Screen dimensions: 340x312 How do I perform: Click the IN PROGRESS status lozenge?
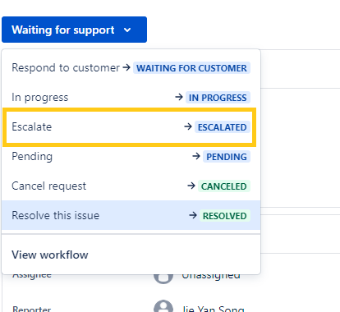point(218,98)
